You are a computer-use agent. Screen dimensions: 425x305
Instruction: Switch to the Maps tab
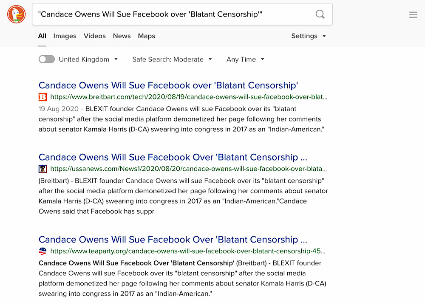pos(146,36)
